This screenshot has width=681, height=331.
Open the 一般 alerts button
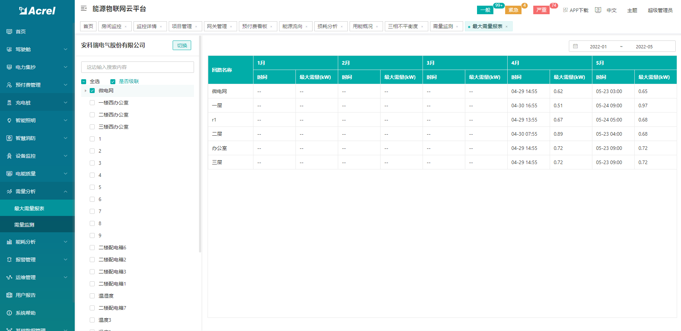(485, 10)
